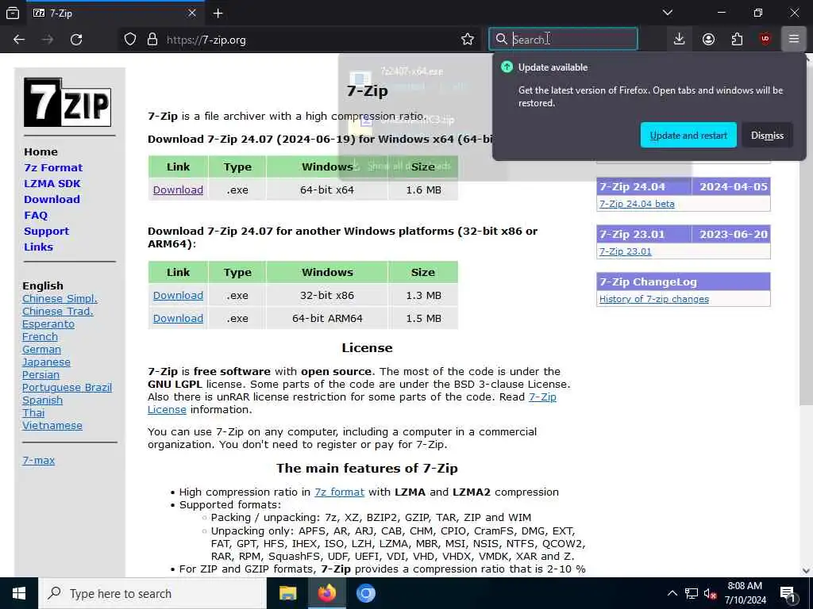Reload the page with the refresh icon

pos(76,40)
